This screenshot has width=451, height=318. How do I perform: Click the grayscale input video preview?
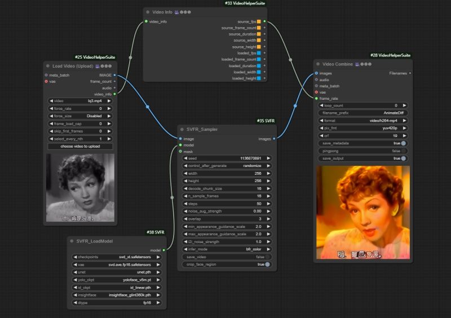[80, 188]
